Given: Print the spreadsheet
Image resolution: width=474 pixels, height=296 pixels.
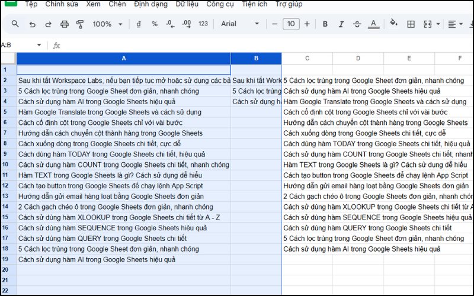Looking at the screenshot, I should click(65, 24).
